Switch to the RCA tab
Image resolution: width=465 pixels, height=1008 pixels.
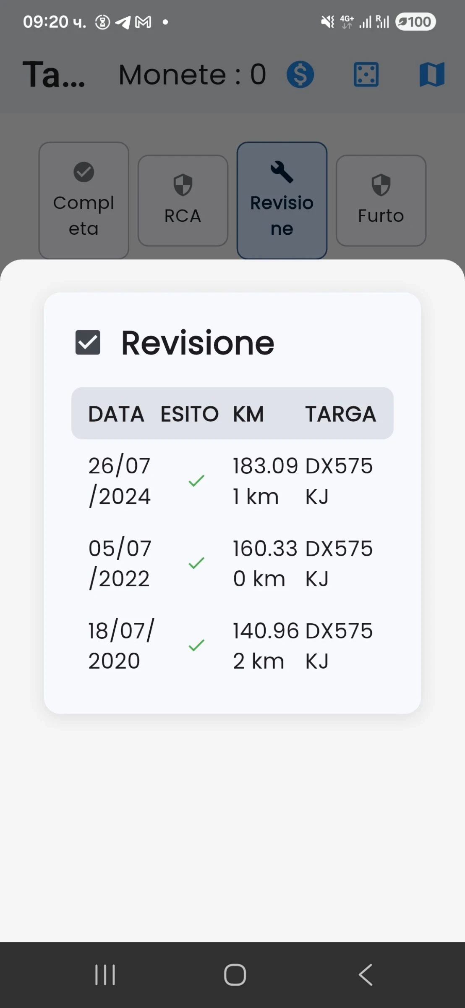[183, 200]
